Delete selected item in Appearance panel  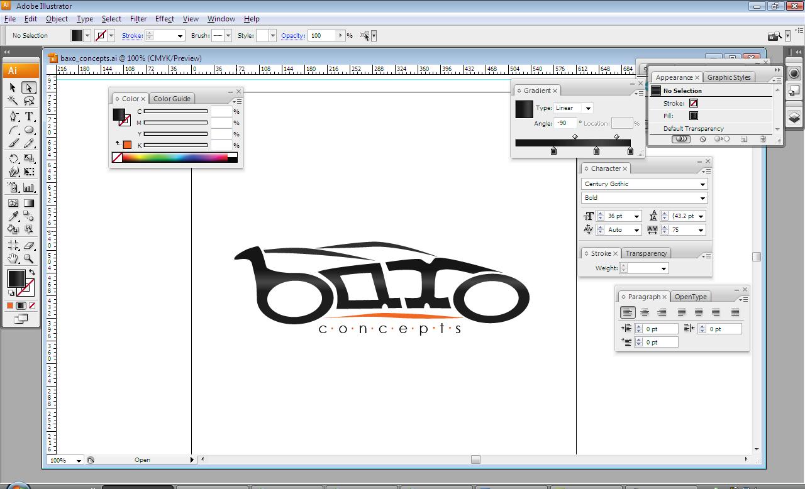[x=763, y=140]
